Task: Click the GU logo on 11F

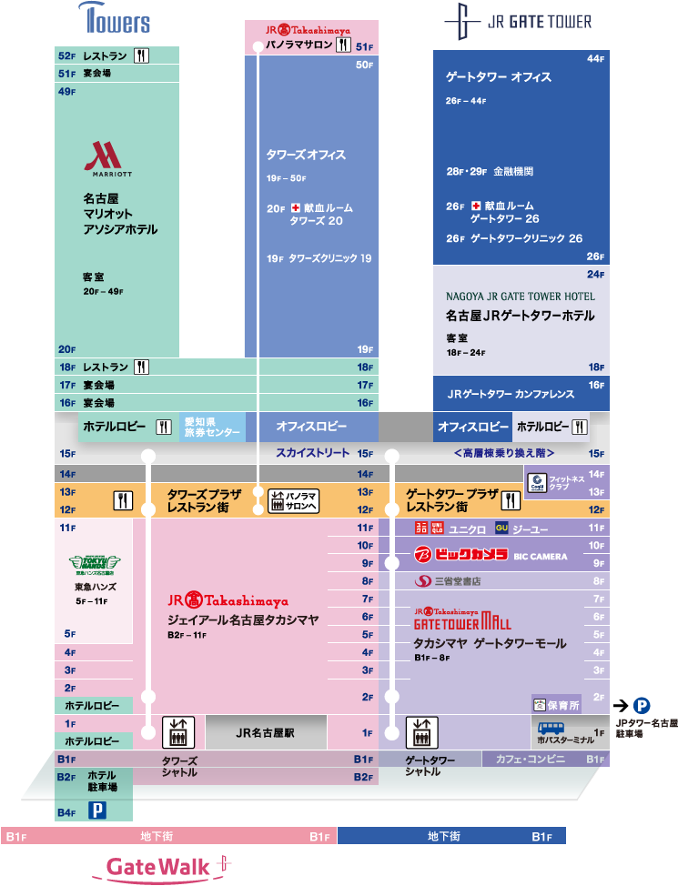Action: pyautogui.click(x=501, y=528)
